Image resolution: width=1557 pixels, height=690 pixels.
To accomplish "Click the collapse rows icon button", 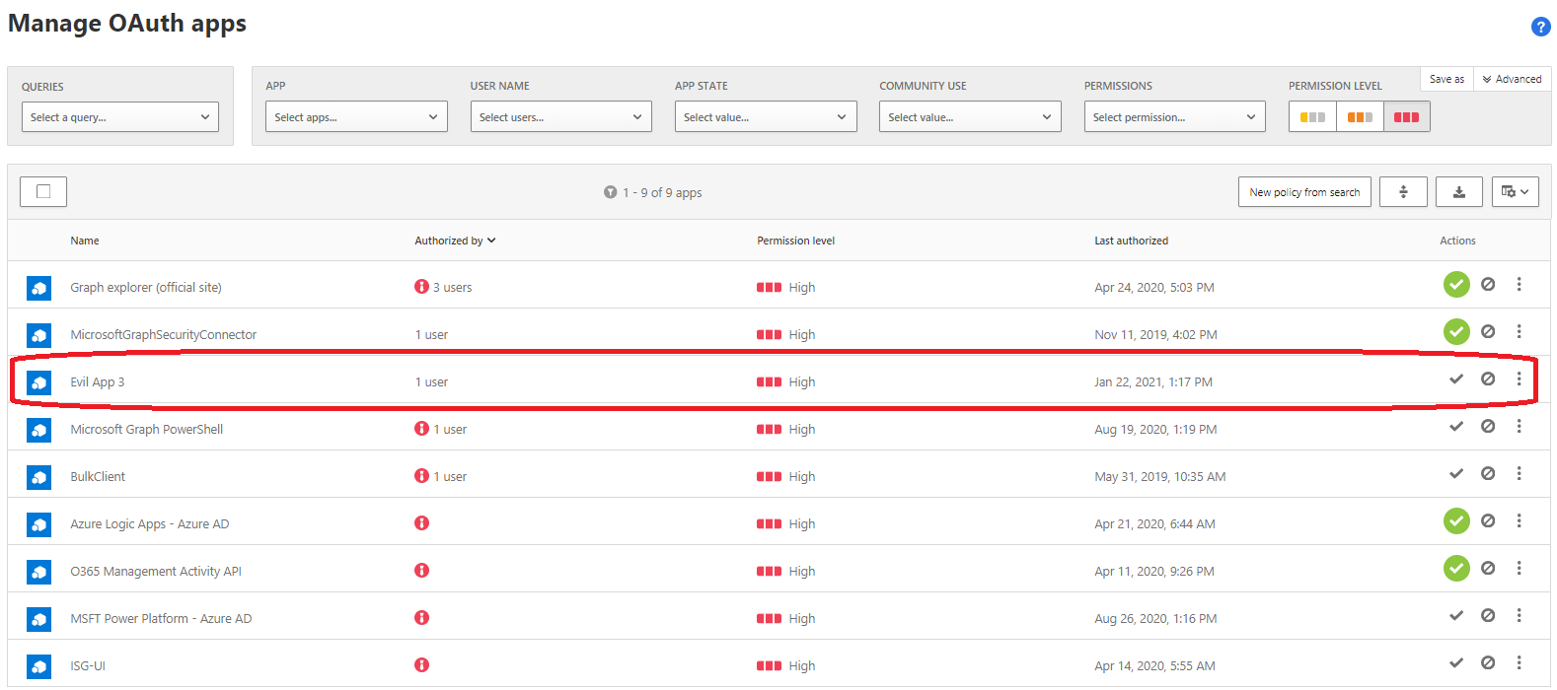I will coord(1403,192).
